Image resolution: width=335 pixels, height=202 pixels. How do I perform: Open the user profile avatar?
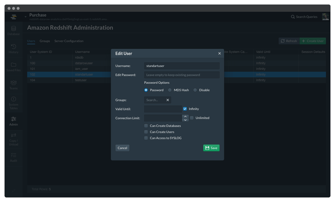pyautogui.click(x=326, y=17)
